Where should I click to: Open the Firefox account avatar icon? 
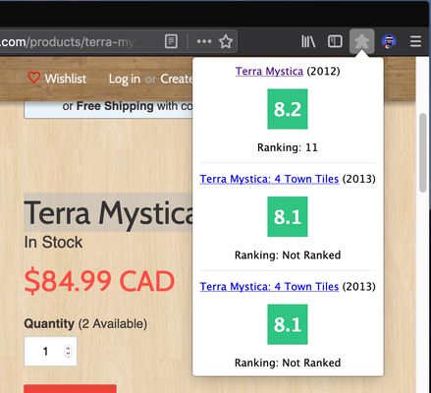coord(389,41)
